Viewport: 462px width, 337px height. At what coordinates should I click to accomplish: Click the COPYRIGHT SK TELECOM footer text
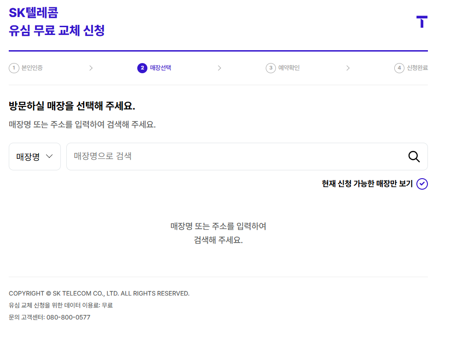tap(99, 293)
